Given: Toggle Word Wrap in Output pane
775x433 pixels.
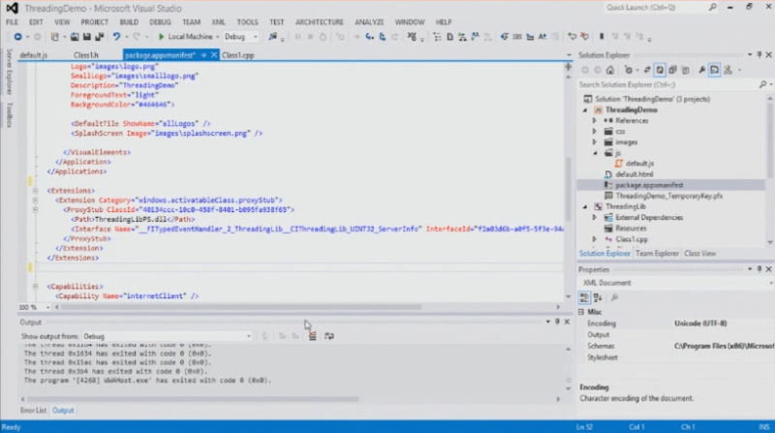Looking at the screenshot, I should tap(329, 336).
